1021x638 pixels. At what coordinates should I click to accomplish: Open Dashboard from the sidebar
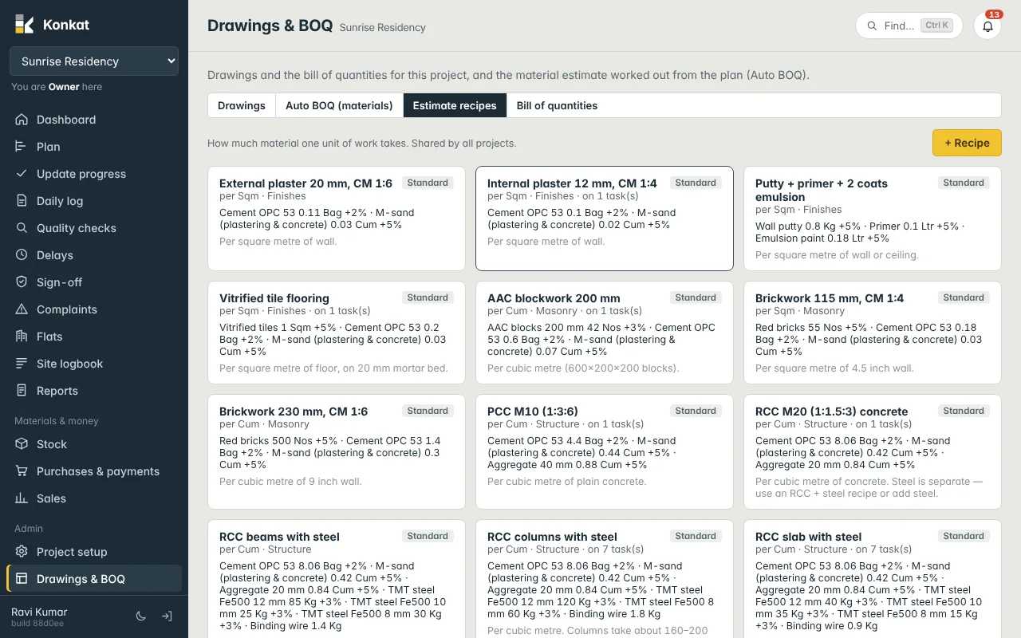tap(94, 120)
